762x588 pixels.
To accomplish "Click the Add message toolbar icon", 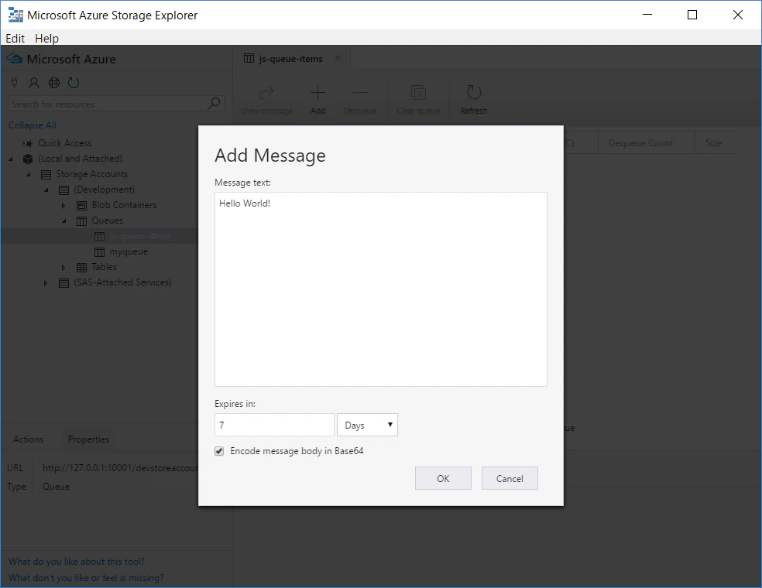I will 317,93.
